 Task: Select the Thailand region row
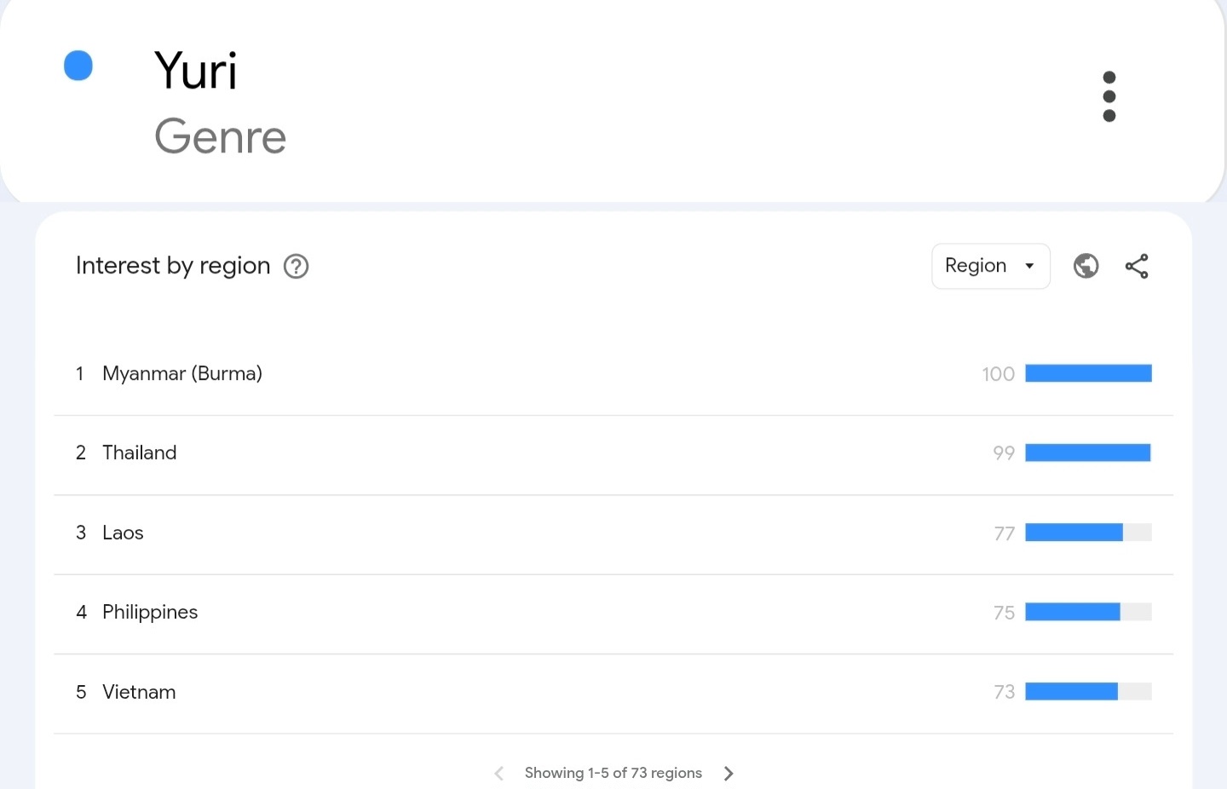(x=613, y=454)
